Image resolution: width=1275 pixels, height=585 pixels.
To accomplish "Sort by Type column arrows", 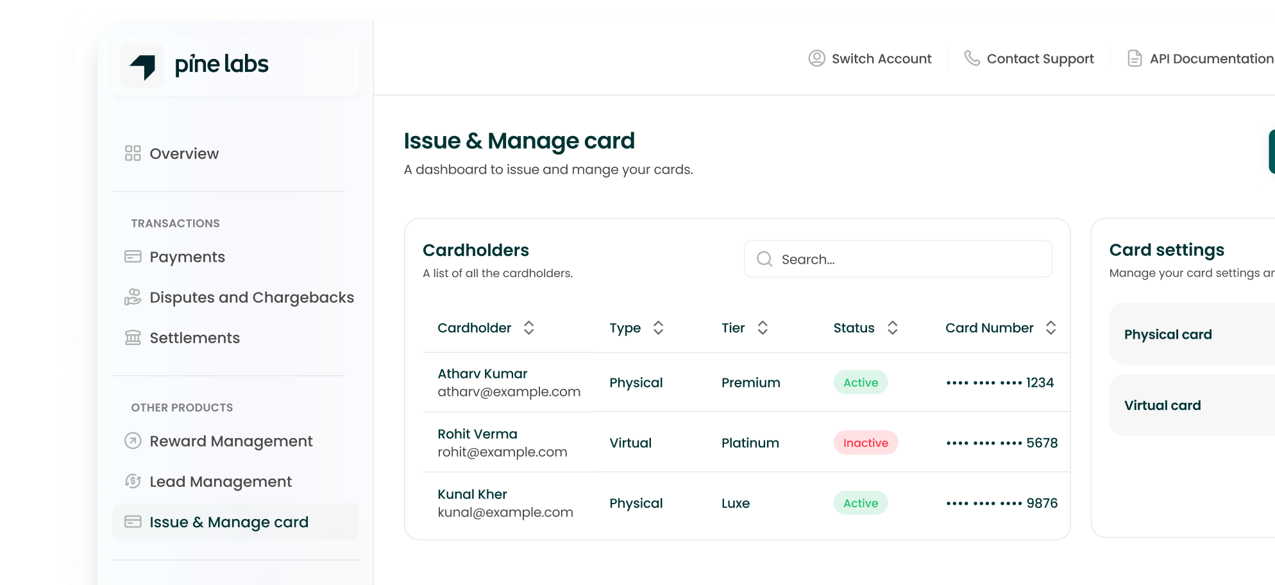I will (658, 328).
